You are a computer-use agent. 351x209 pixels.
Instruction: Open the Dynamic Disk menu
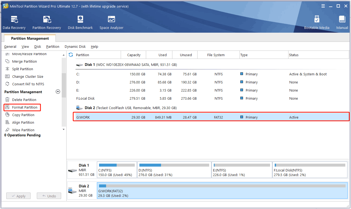pyautogui.click(x=75, y=46)
